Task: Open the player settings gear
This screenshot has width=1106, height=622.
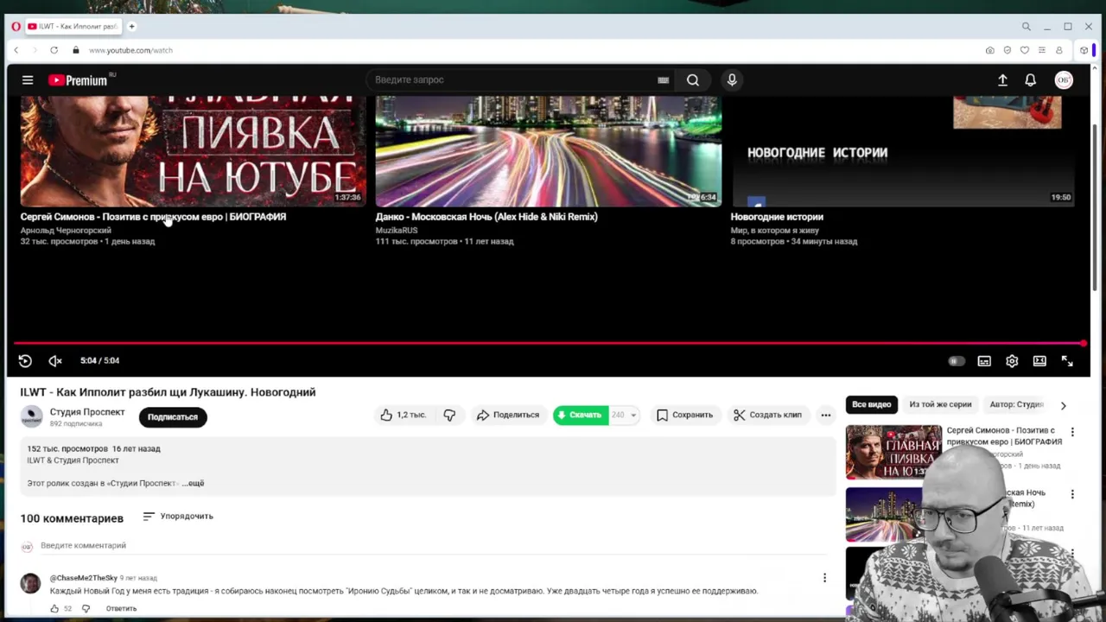Action: pos(1012,361)
